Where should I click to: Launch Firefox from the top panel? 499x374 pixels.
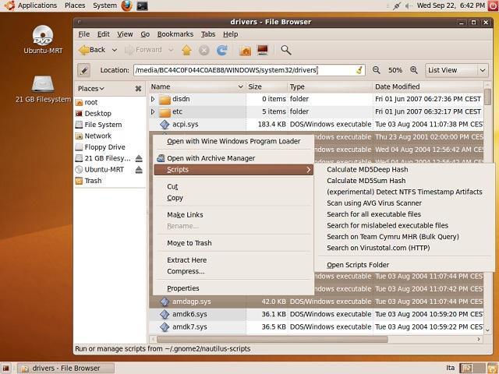[127, 5]
